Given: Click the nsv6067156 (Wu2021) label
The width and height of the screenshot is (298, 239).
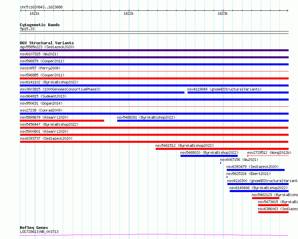Looking at the screenshot, I should point(239,160).
